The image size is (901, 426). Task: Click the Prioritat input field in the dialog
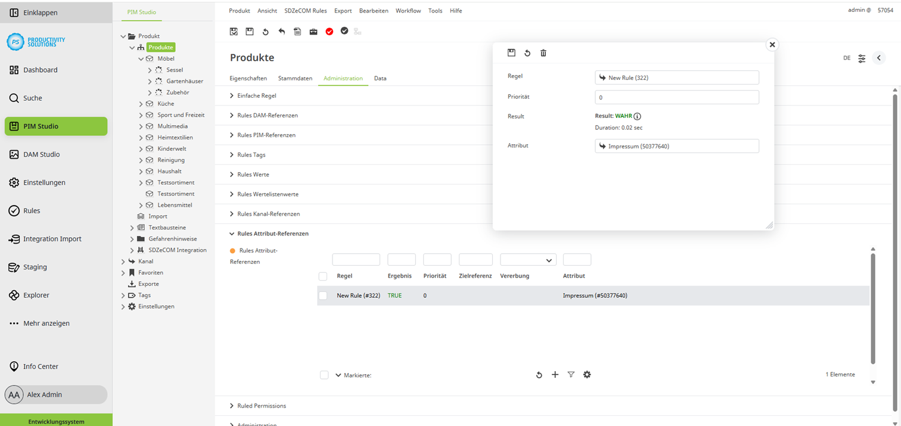tap(676, 97)
